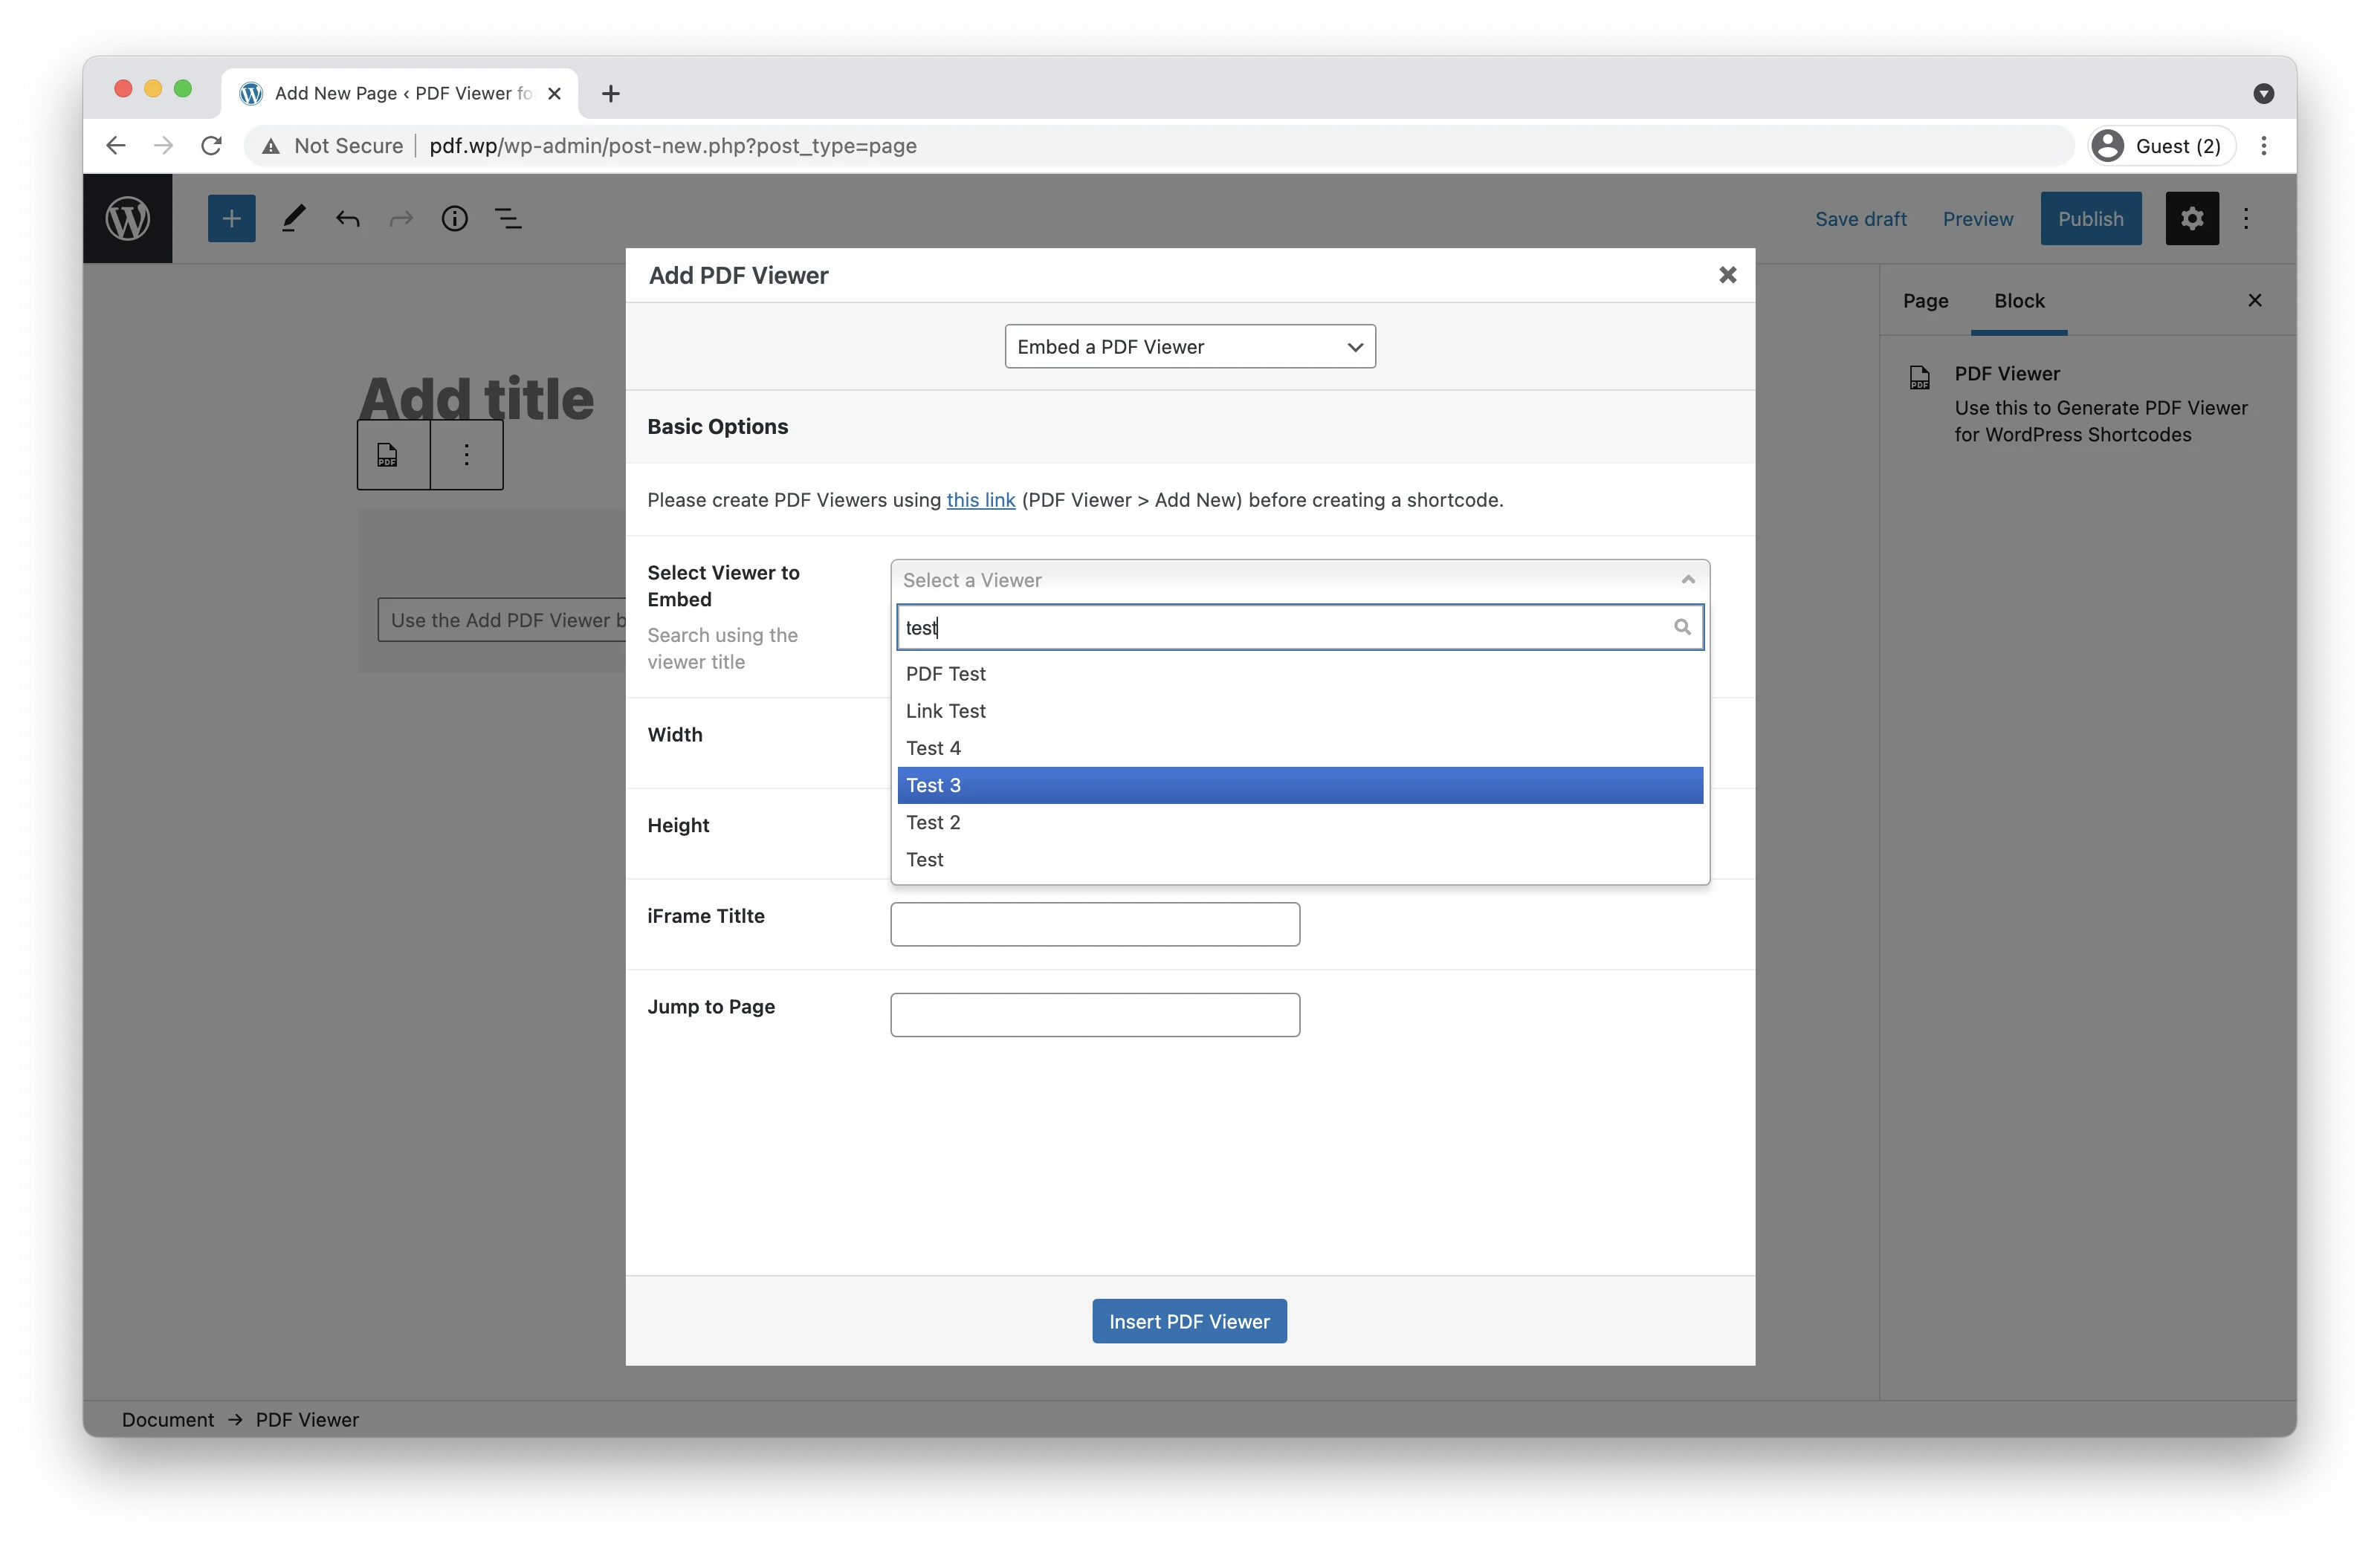Redo the last action

[x=401, y=218]
